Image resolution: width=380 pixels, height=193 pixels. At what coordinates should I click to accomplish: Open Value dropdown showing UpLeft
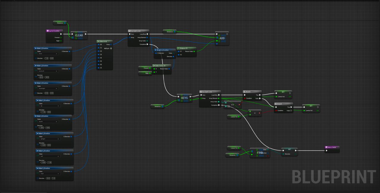coord(48,122)
